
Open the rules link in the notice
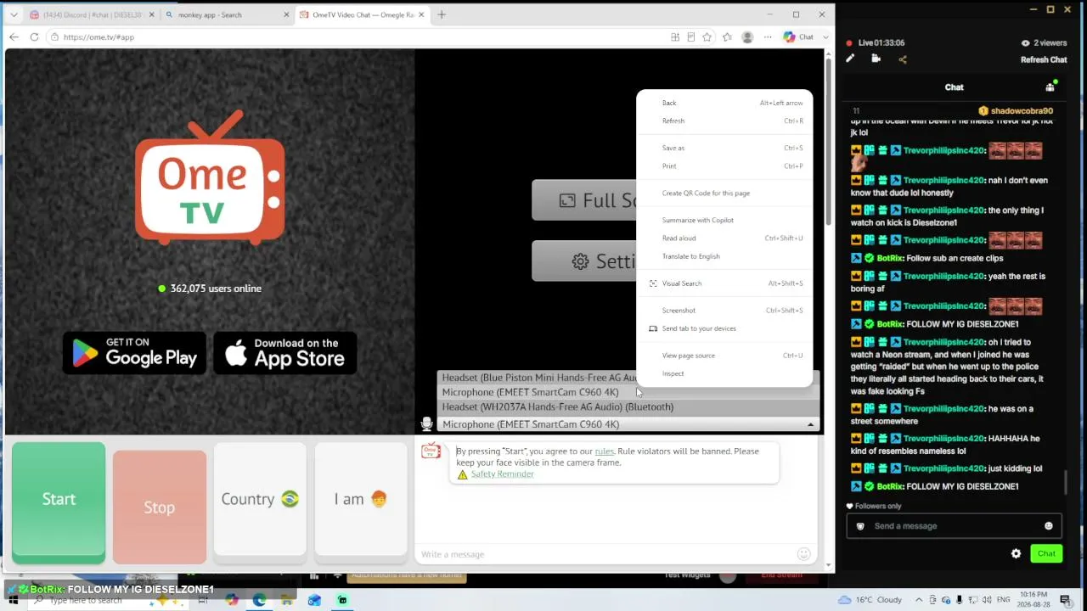pyautogui.click(x=605, y=451)
